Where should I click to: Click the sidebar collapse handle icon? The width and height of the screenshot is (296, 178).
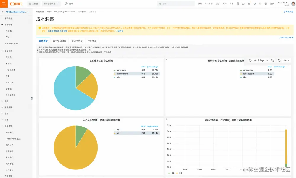click(x=32, y=98)
